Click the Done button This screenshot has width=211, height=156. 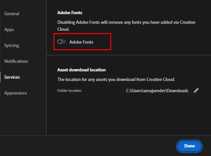click(x=189, y=146)
